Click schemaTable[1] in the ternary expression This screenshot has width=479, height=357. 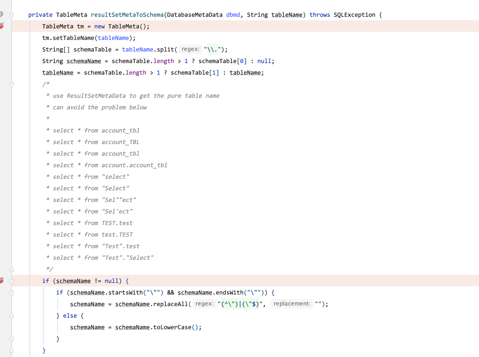(195, 73)
